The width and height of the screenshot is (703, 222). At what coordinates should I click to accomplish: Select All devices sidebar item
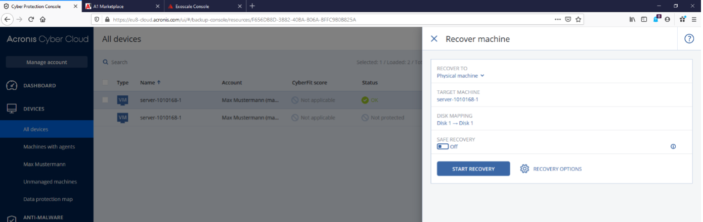coord(47,129)
